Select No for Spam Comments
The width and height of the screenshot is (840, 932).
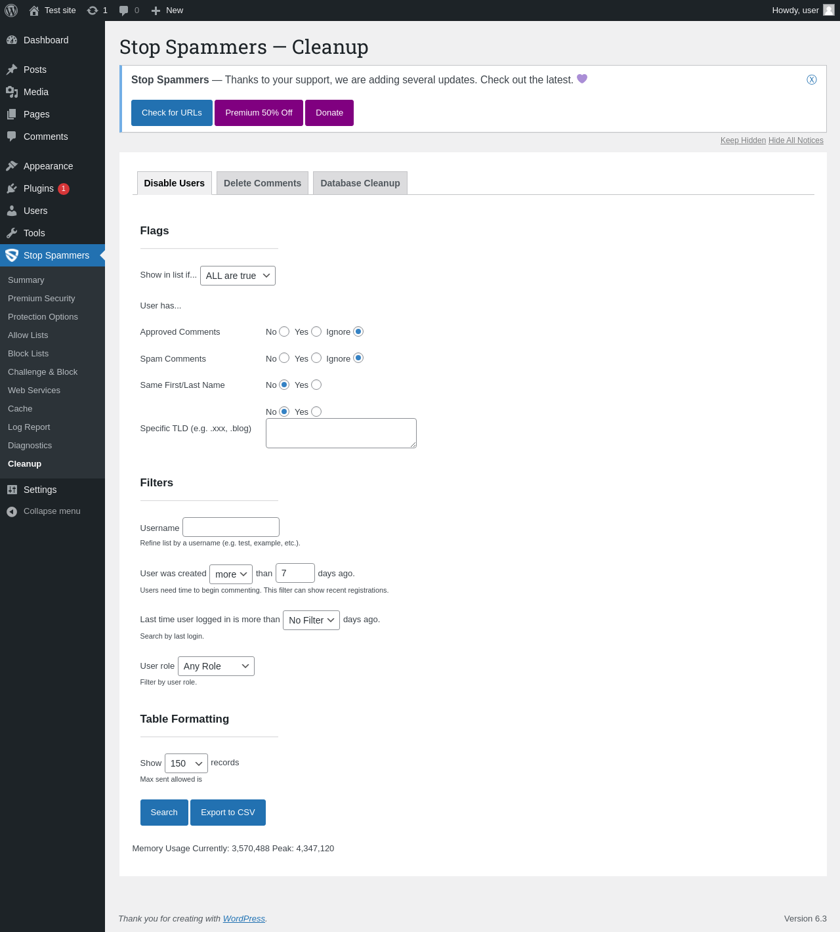pos(284,358)
